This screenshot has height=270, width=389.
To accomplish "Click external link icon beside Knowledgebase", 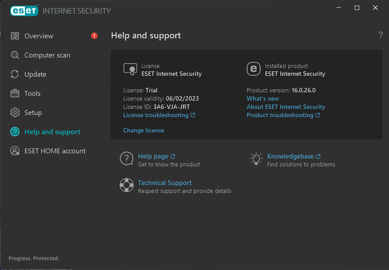I will point(318,156).
